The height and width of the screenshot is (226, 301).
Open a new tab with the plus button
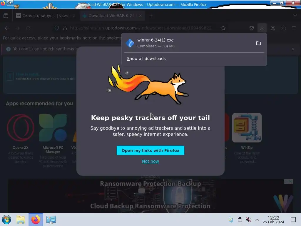151,16
